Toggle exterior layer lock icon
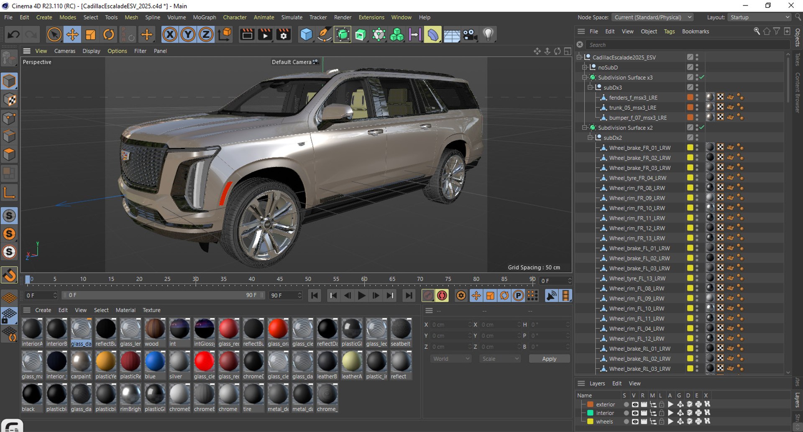 click(x=662, y=404)
